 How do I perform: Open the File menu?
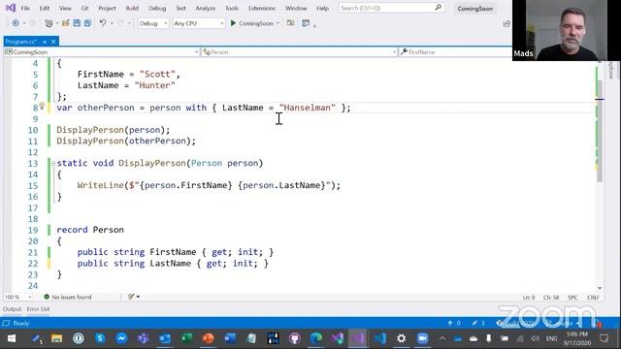click(x=25, y=8)
